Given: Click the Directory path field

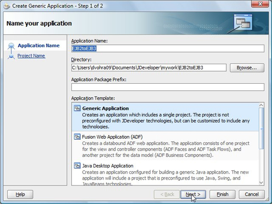Looking at the screenshot, I should point(149,67).
